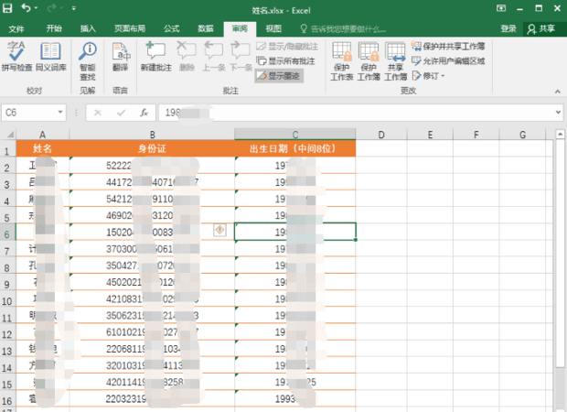
Task: Switch to the 视图 tab
Action: point(273,28)
